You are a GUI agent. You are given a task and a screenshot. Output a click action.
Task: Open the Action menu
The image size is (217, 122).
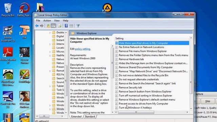tap(47, 21)
